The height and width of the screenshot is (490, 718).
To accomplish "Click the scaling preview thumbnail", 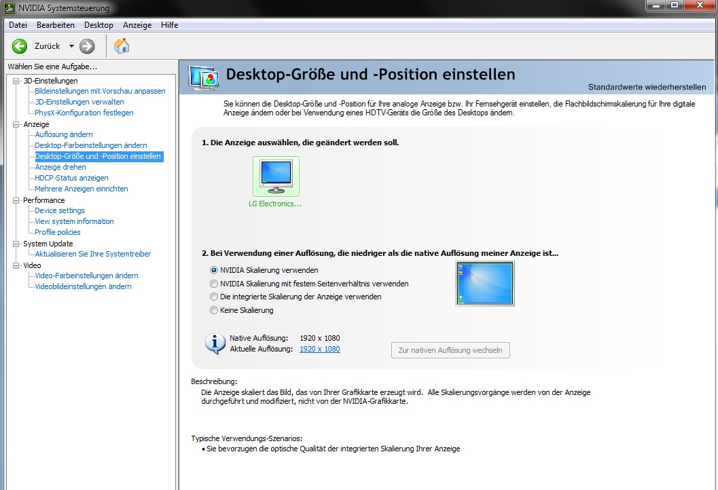I will [x=485, y=283].
